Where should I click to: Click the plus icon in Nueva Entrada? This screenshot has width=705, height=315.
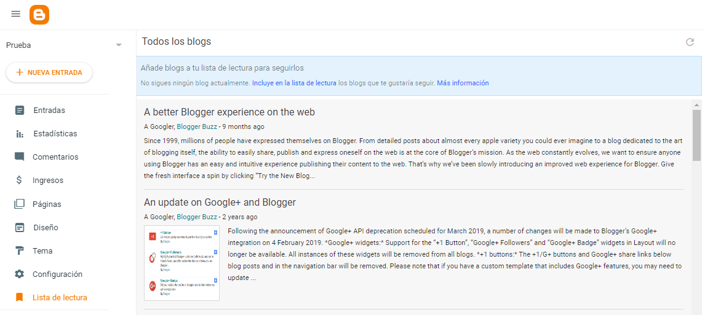(19, 72)
